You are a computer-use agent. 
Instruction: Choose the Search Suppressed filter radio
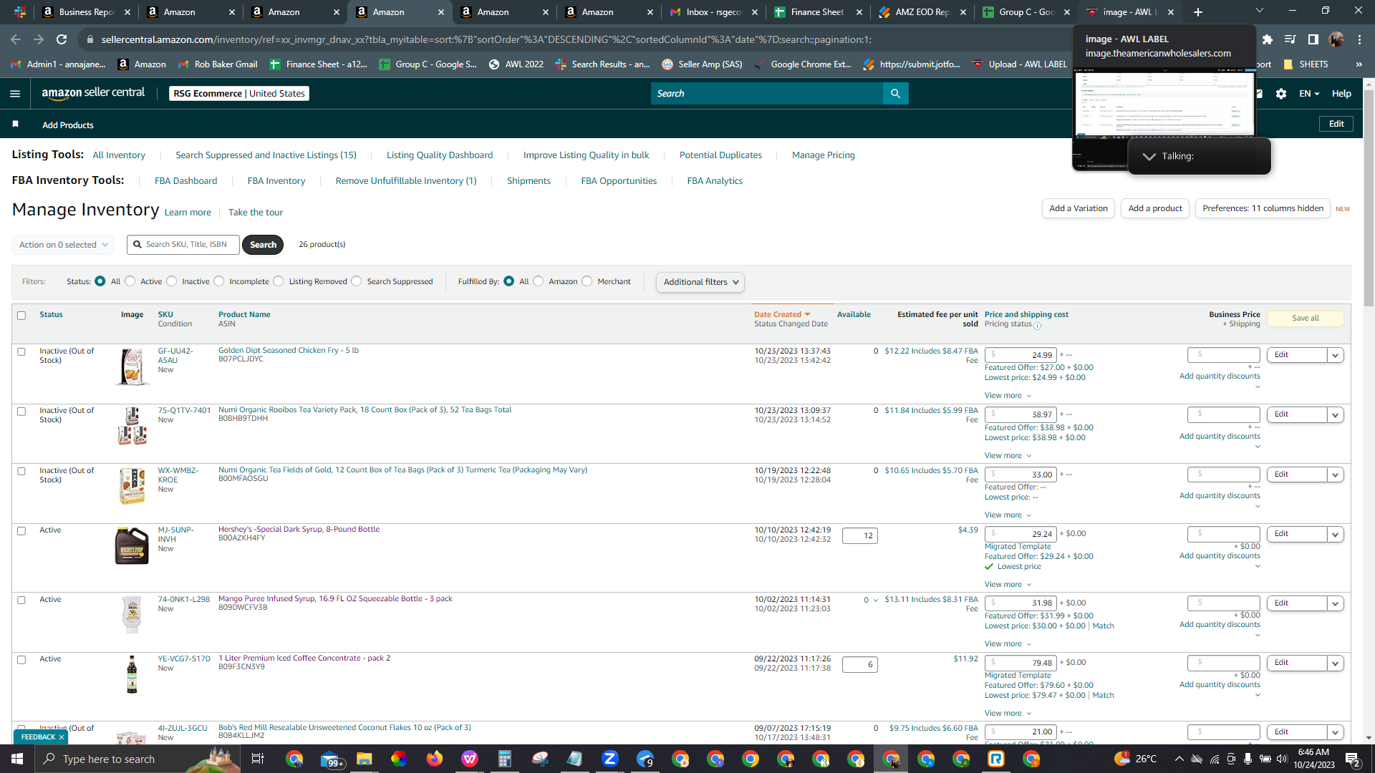[357, 281]
